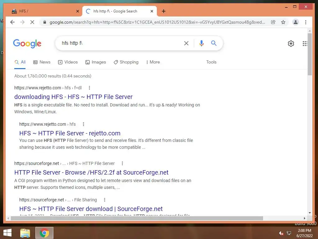The width and height of the screenshot is (318, 239).
Task: Switch to News results
Action: pyautogui.click(x=42, y=62)
